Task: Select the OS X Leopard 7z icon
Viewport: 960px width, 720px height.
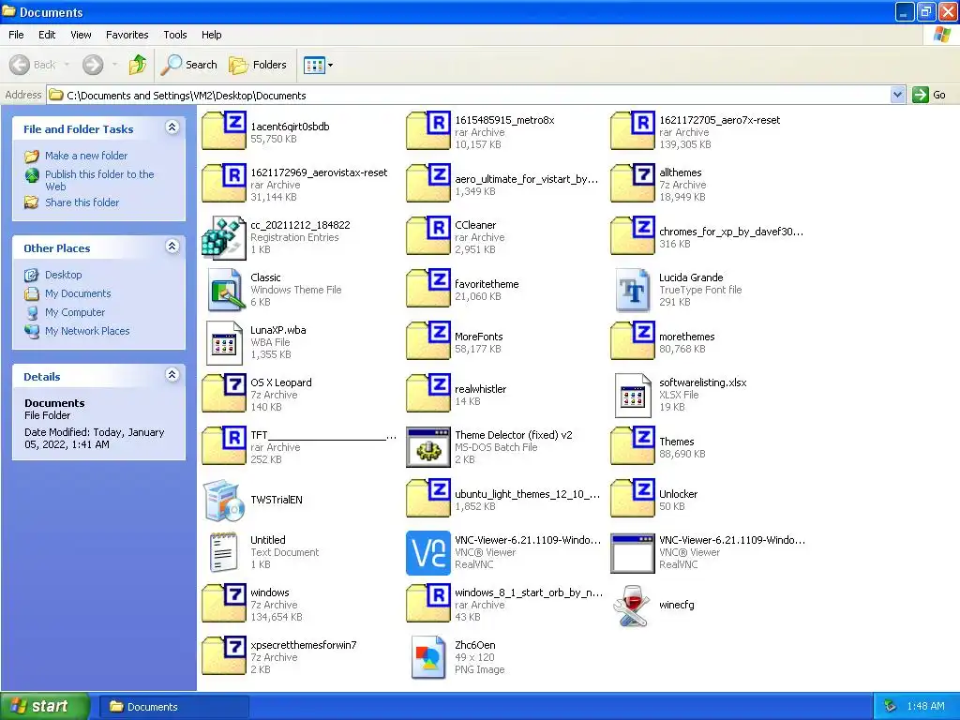Action: pyautogui.click(x=224, y=394)
